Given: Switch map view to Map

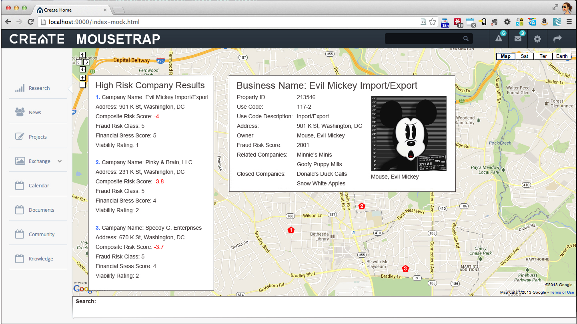Looking at the screenshot, I should 506,56.
